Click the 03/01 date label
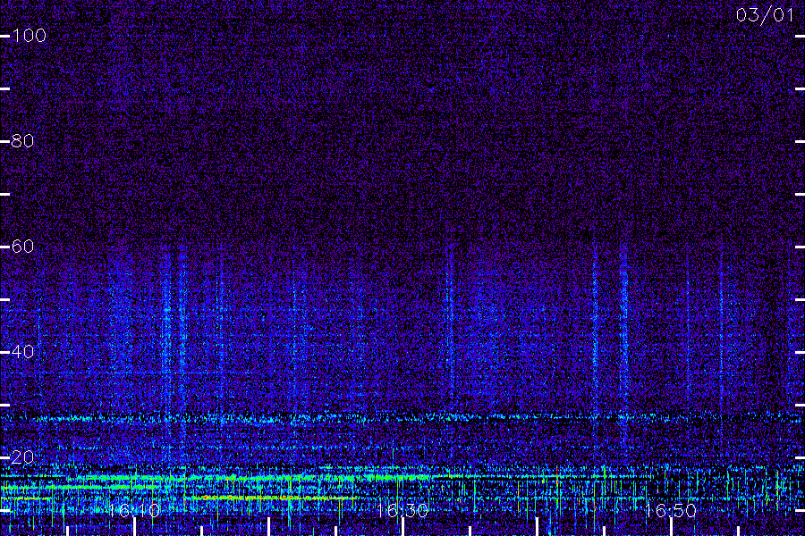This screenshot has width=805, height=536. click(x=765, y=15)
